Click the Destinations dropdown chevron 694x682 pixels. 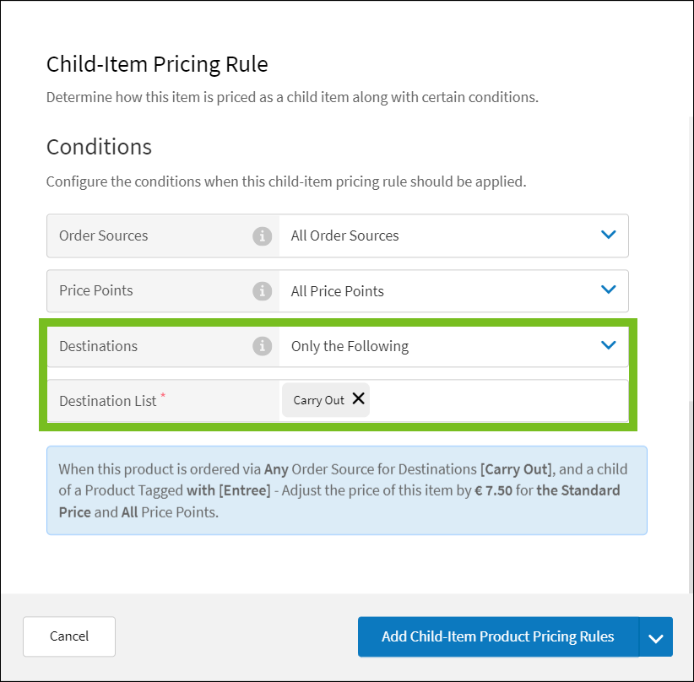608,344
